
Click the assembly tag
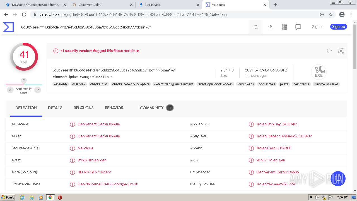(61, 84)
